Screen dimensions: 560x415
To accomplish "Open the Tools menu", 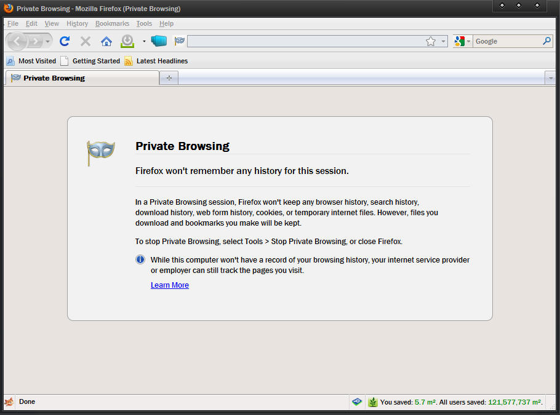I will coord(144,23).
